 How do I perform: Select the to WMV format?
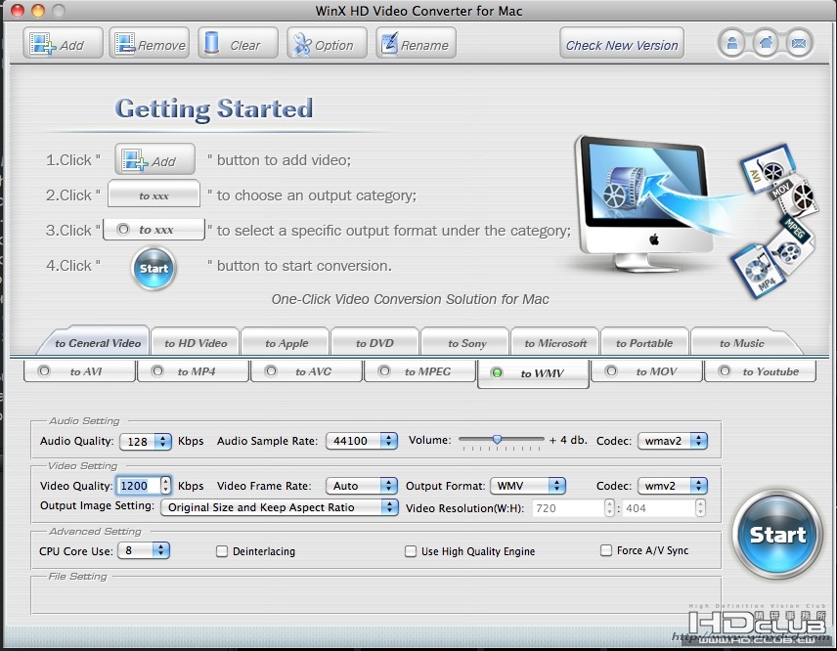click(x=533, y=373)
